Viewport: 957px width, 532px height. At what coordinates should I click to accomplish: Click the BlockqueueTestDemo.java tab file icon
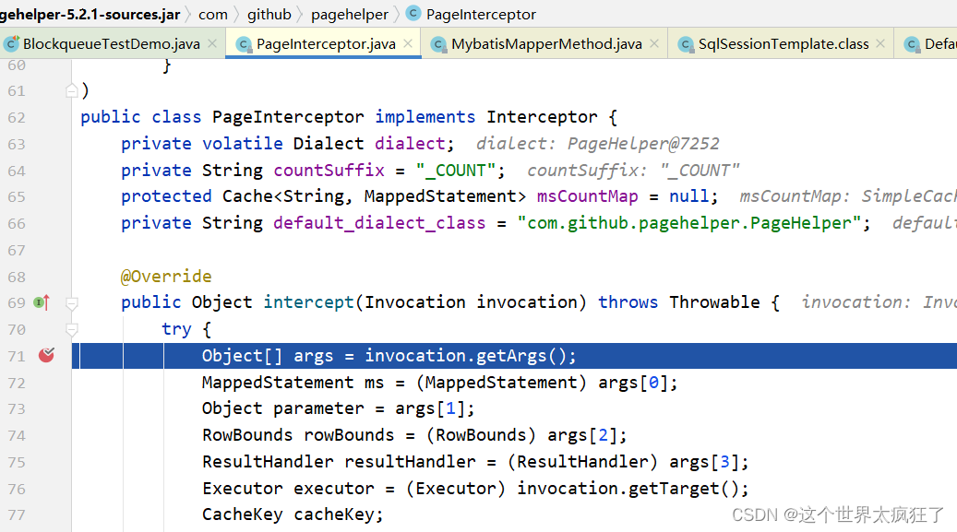[x=11, y=44]
